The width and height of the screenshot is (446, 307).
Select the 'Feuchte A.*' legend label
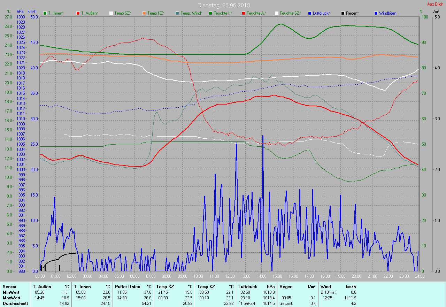coord(256,13)
